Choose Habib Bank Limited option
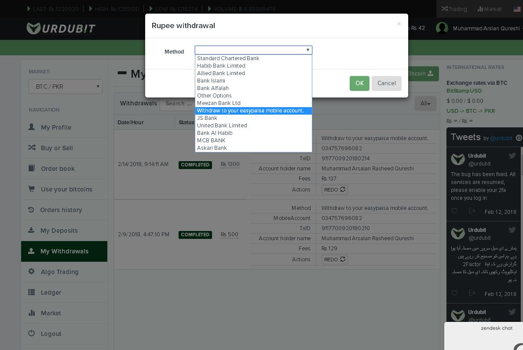 (x=253, y=66)
